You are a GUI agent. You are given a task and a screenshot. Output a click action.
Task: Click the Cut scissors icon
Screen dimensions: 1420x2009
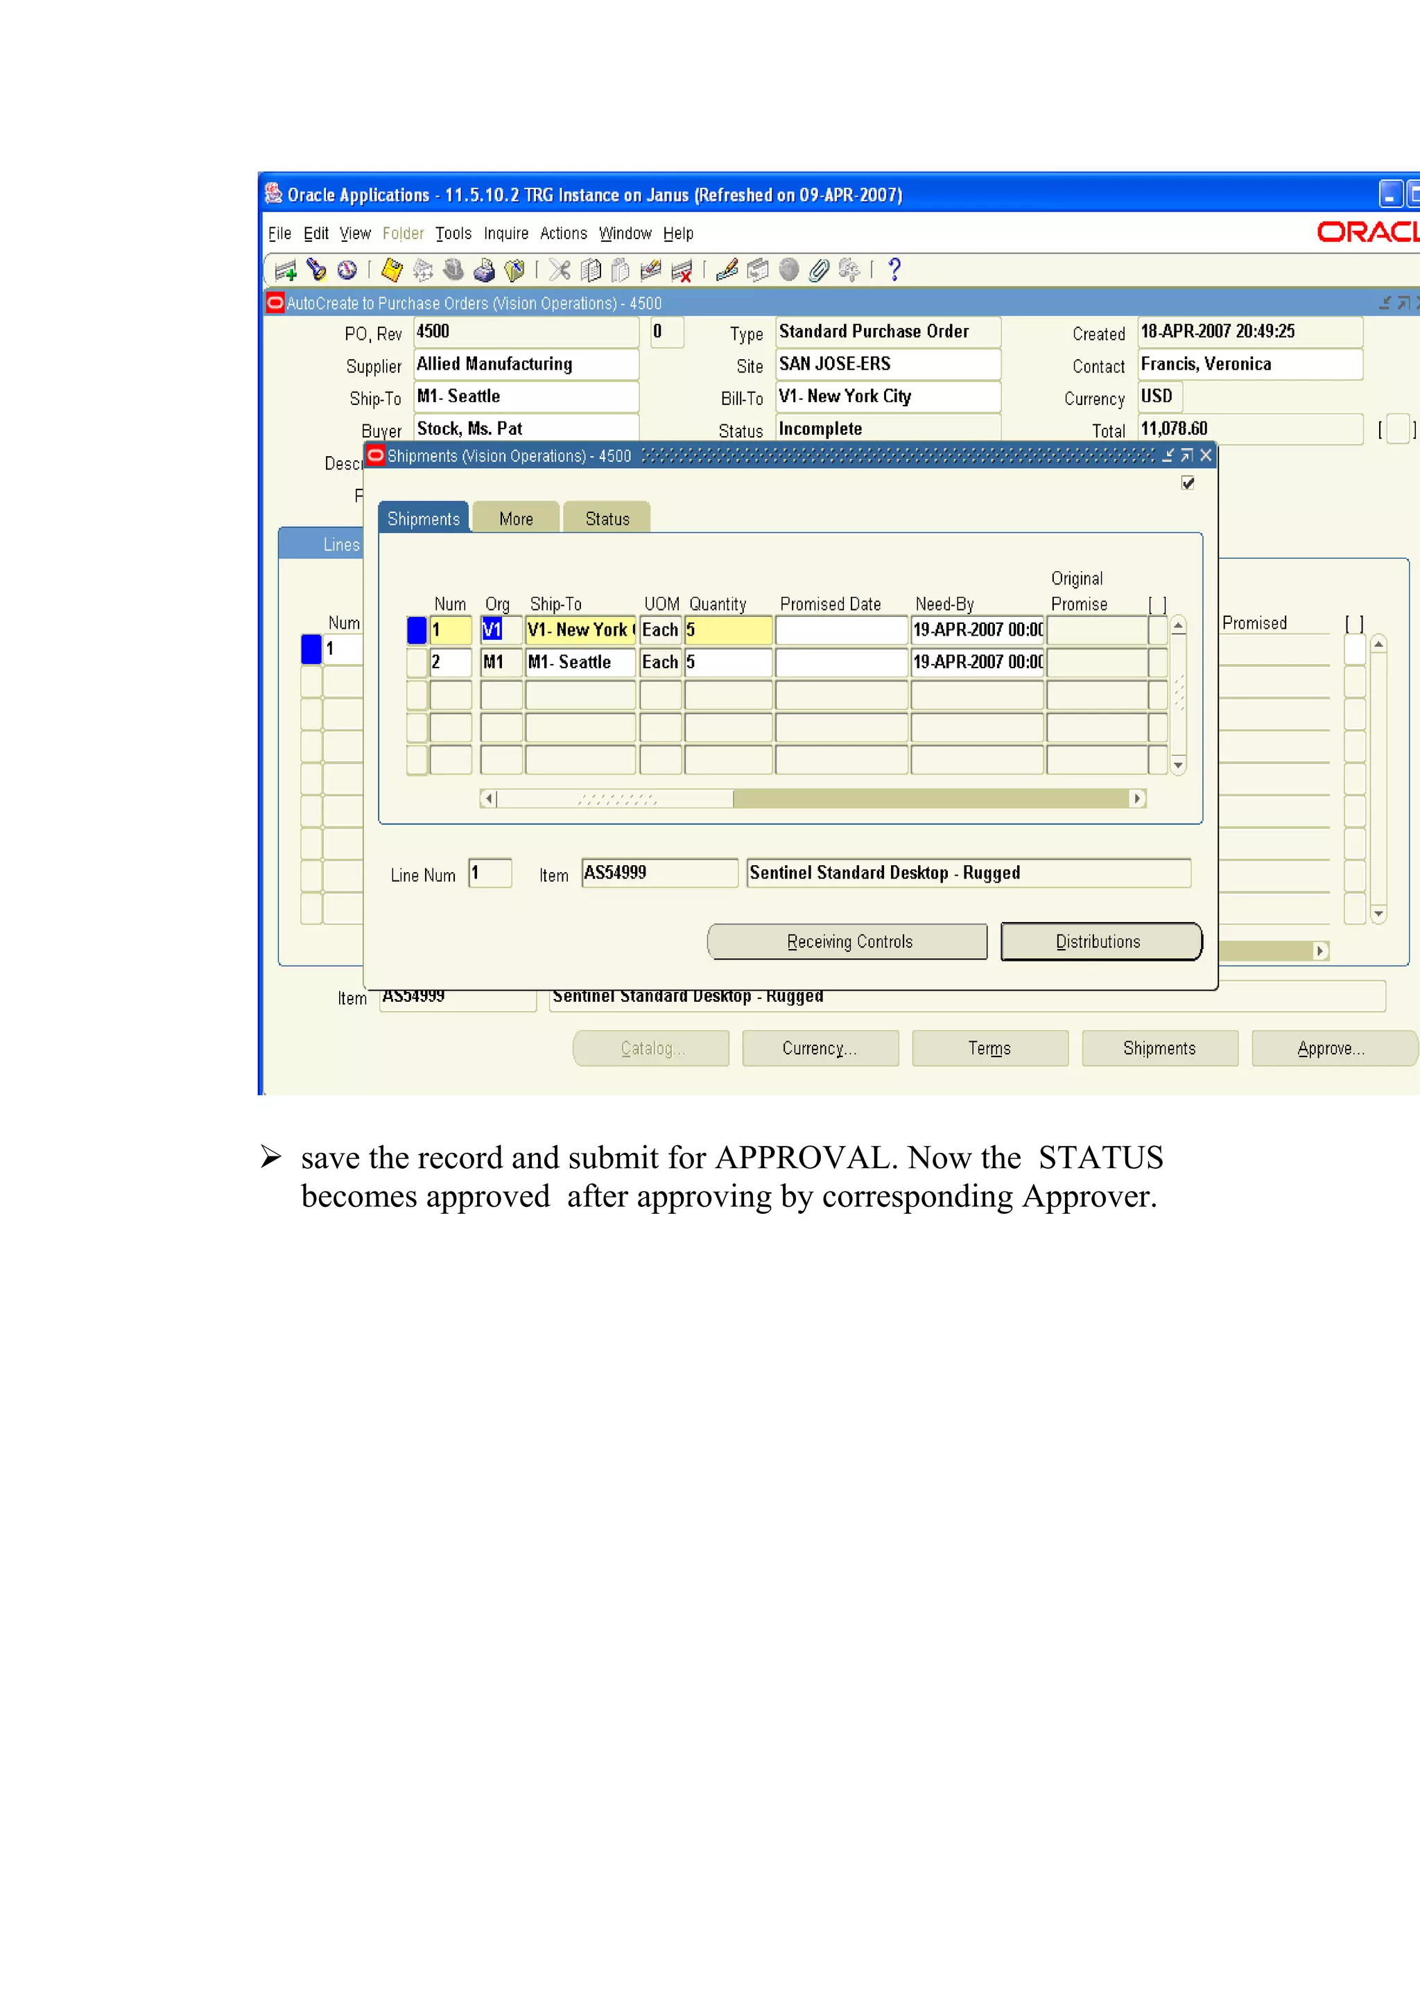coord(560,270)
